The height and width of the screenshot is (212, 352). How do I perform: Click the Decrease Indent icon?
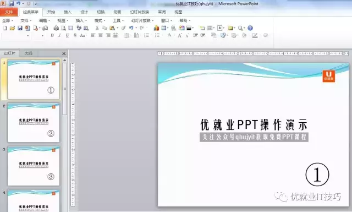(195, 35)
